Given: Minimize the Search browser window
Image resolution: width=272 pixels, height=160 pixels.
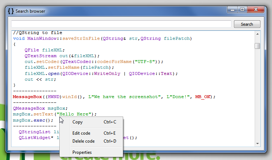Looking at the screenshot, I should (233, 10).
